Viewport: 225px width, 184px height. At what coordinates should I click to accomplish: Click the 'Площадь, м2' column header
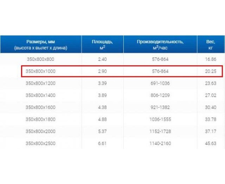[x=102, y=44]
